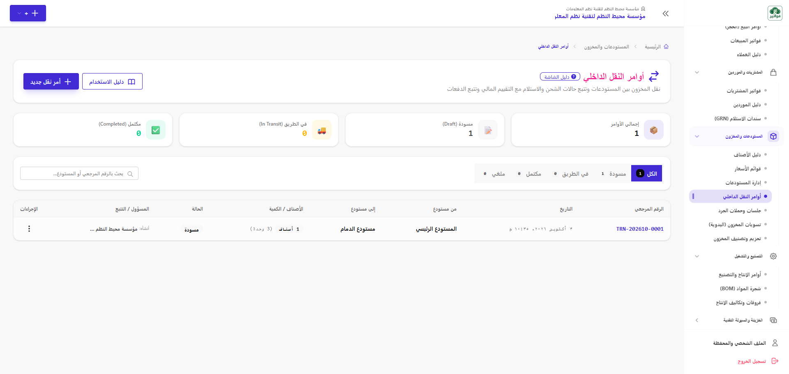Click the treasury cash icon in sidebar

pyautogui.click(x=773, y=320)
